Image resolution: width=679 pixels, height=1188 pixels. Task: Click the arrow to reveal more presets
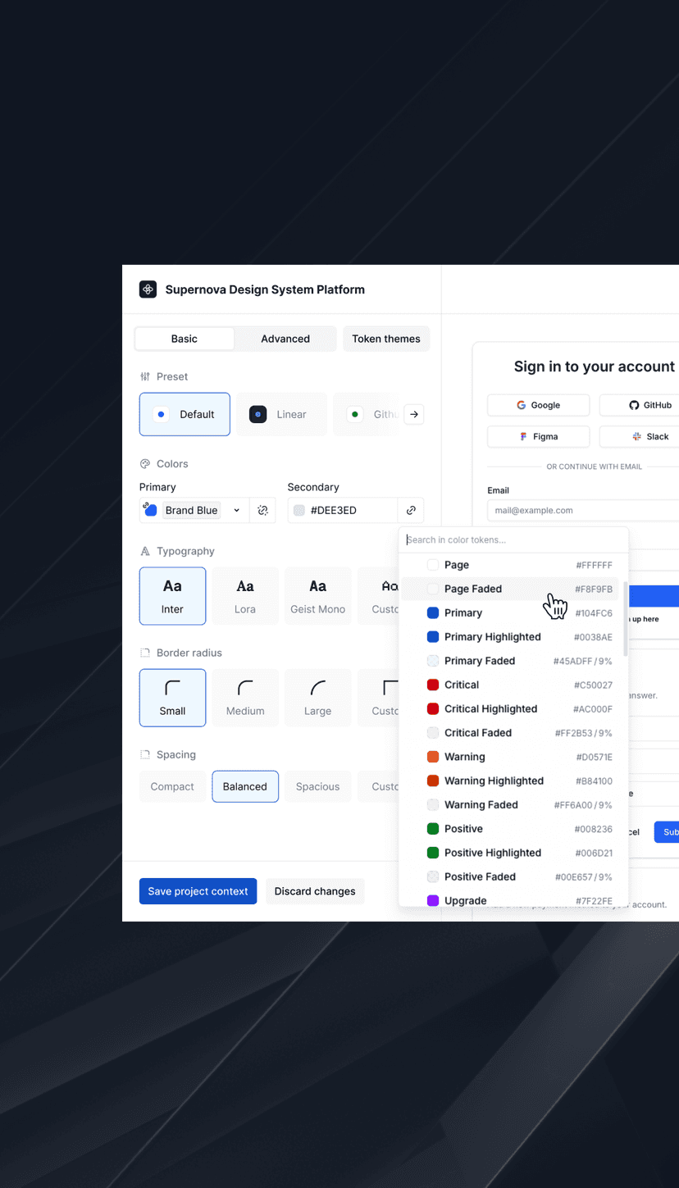click(413, 414)
